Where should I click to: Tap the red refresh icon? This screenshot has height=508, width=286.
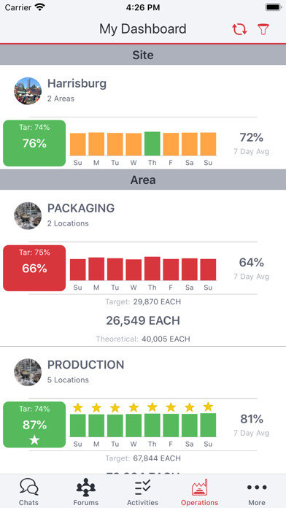pyautogui.click(x=239, y=29)
